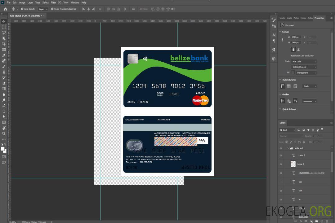The width and height of the screenshot is (335, 223).
Task: Open the RGB Color mode dropdown
Action: (304, 61)
